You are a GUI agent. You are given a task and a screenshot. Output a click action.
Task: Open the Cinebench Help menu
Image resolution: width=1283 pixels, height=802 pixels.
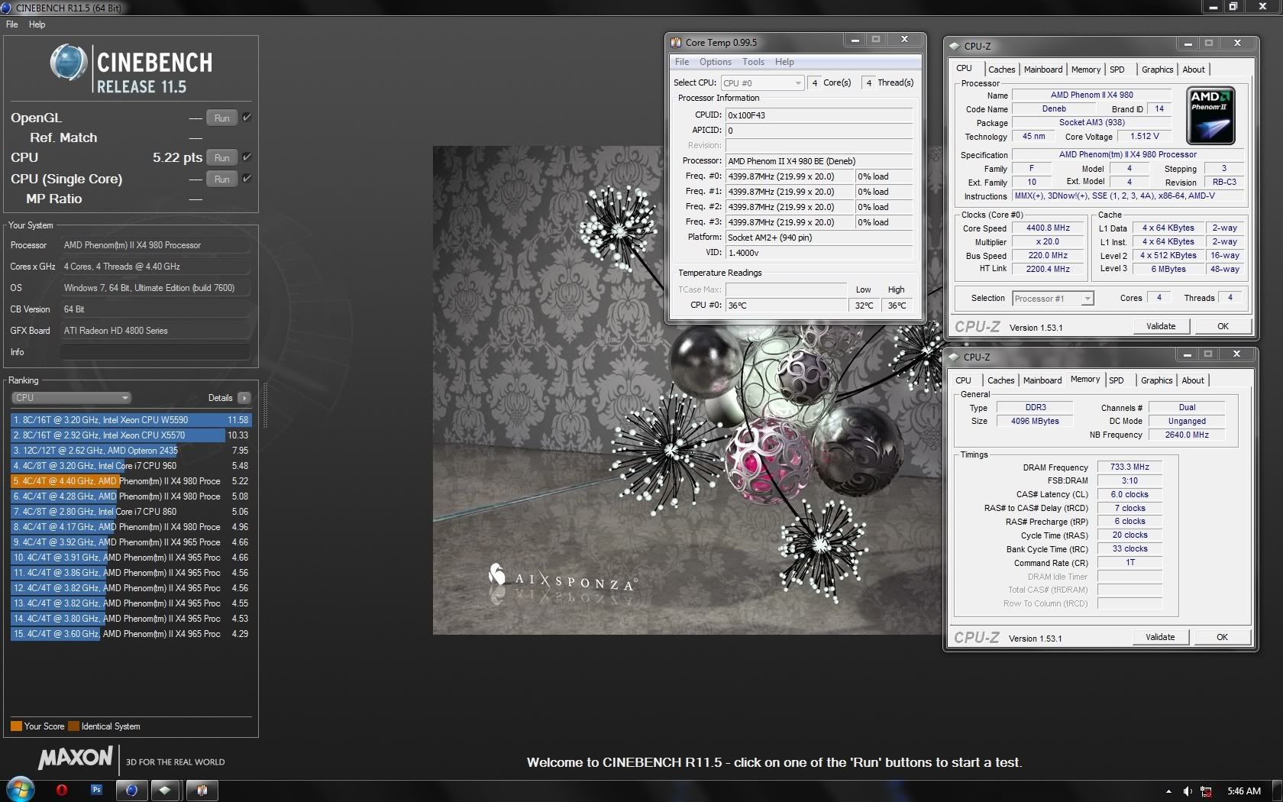37,24
